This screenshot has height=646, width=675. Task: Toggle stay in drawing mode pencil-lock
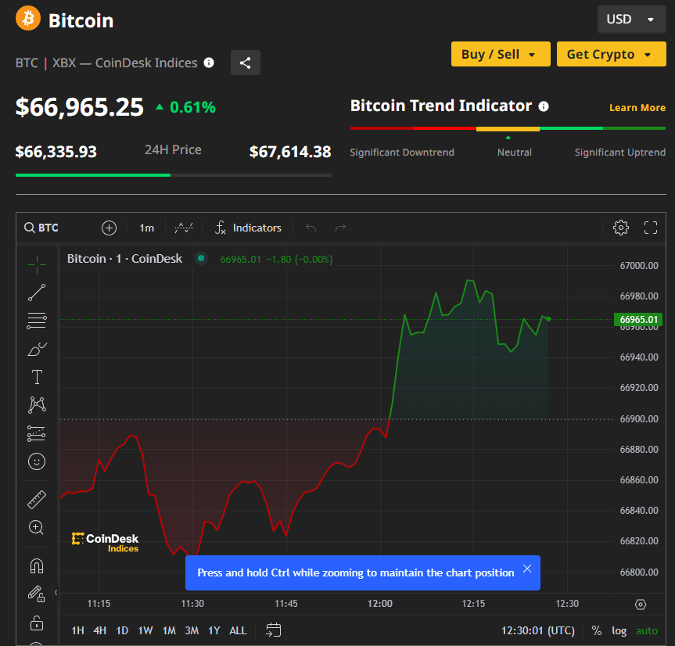coord(37,594)
